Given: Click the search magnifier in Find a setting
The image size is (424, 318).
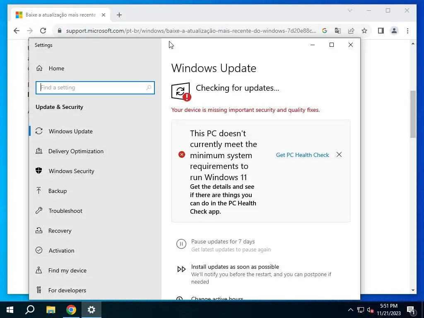Looking at the screenshot, I should (149, 88).
